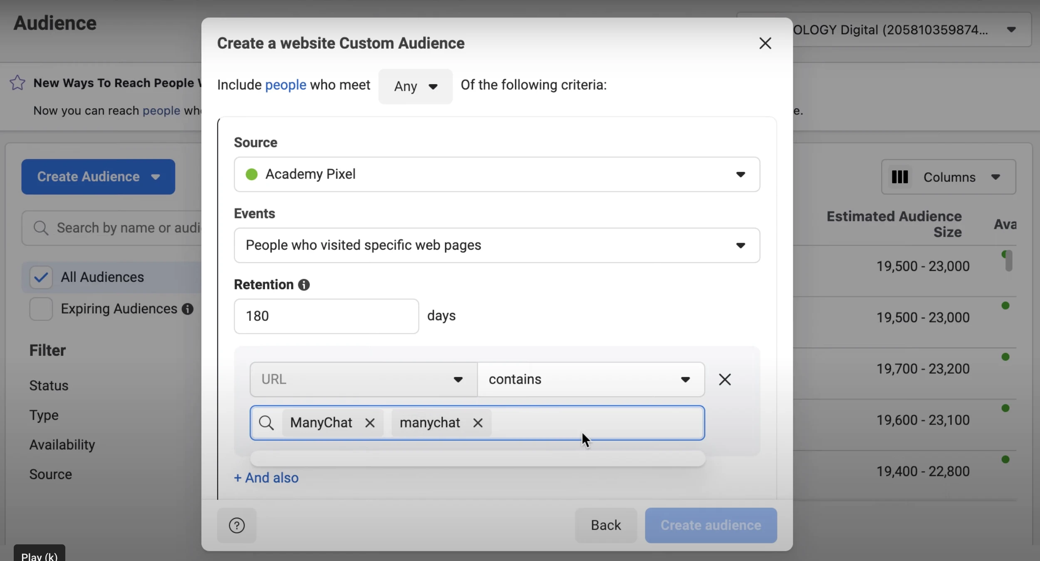
Task: Click the Columns layout icon
Action: pyautogui.click(x=899, y=177)
